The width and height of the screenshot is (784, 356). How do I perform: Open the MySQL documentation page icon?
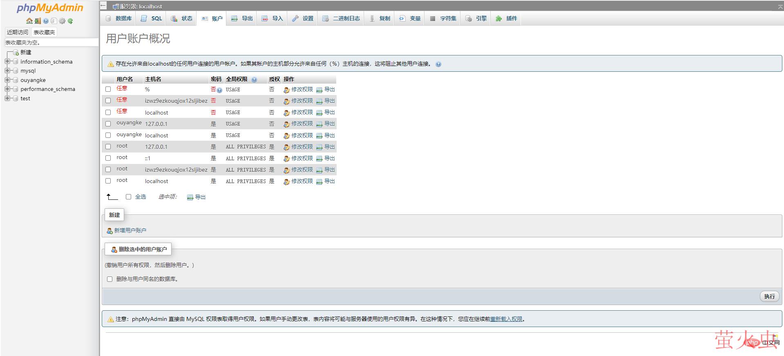point(54,21)
